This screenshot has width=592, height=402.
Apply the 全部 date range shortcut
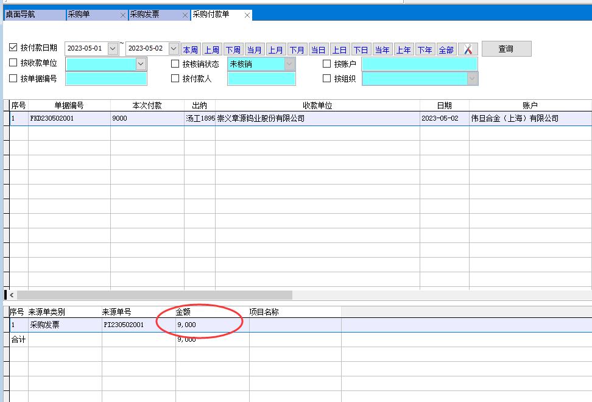click(446, 50)
